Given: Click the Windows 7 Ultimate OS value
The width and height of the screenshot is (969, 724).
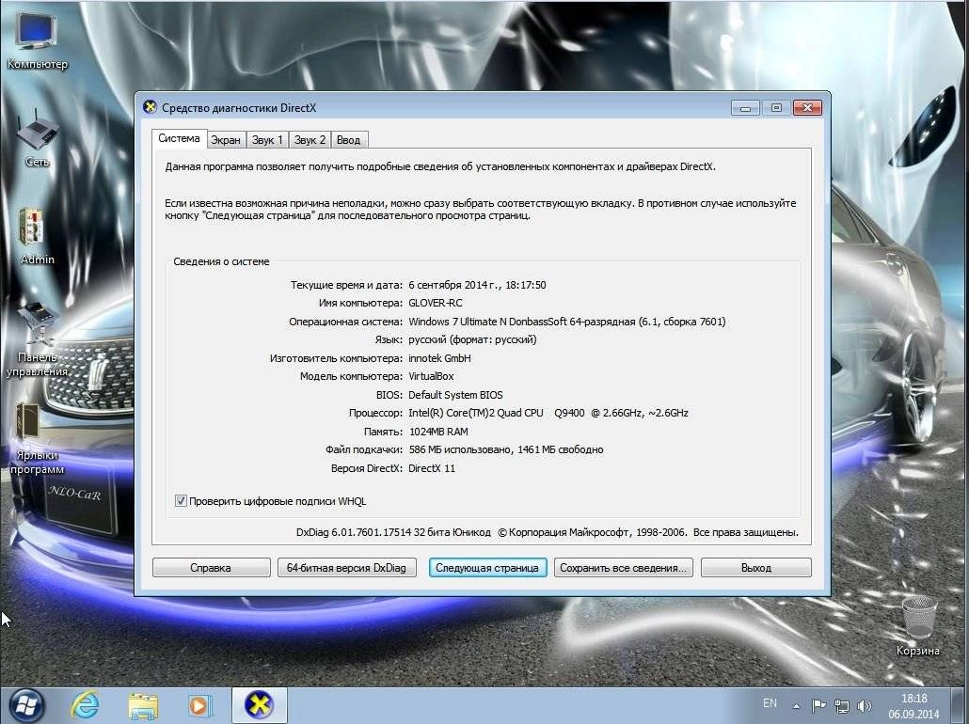Looking at the screenshot, I should pos(566,322).
